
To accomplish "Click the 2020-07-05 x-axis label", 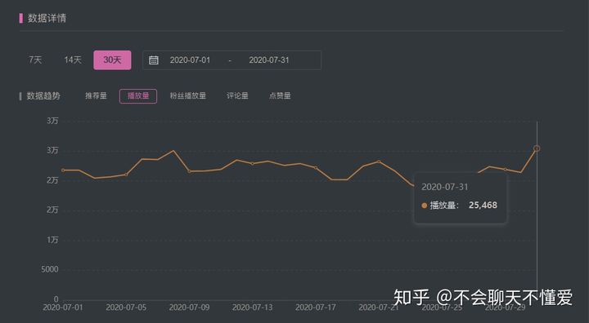I will pyautogui.click(x=126, y=308).
